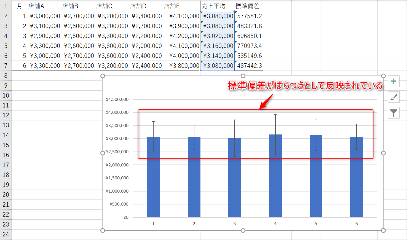Open the Chart Elements plus icon
The width and height of the screenshot is (410, 240).
[393, 81]
